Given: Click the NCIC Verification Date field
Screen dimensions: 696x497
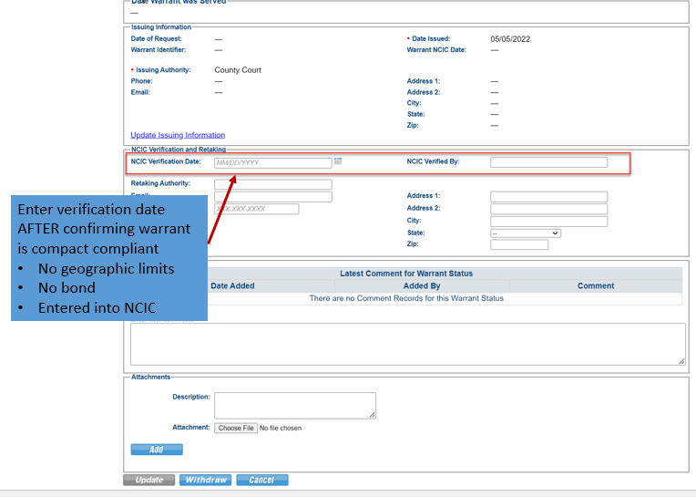Looking at the screenshot, I should 273,163.
